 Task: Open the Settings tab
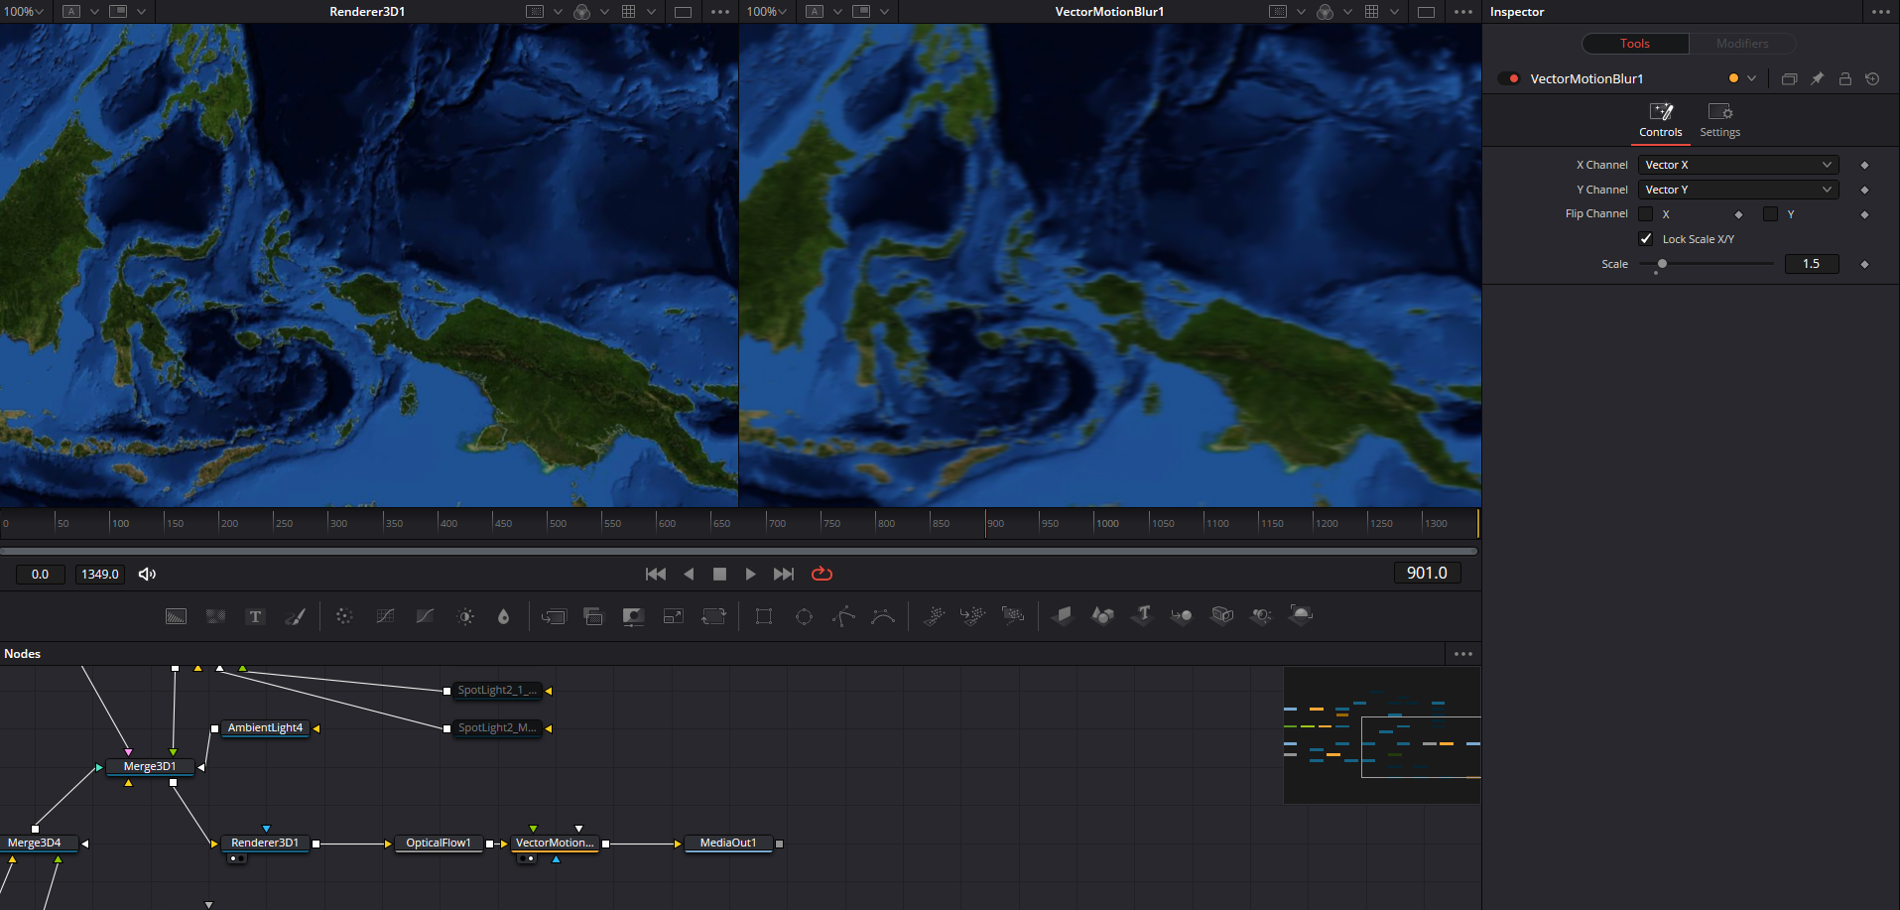coord(1719,120)
